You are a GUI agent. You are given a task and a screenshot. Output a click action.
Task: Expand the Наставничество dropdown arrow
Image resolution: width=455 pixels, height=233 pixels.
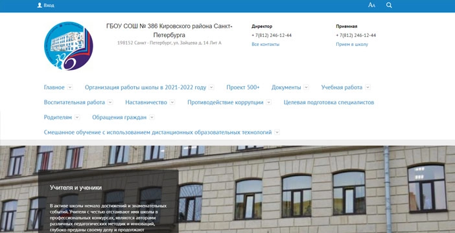point(172,102)
